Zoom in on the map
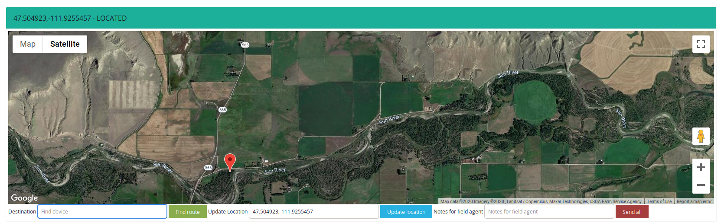This screenshot has width=721, height=223. tap(701, 167)
